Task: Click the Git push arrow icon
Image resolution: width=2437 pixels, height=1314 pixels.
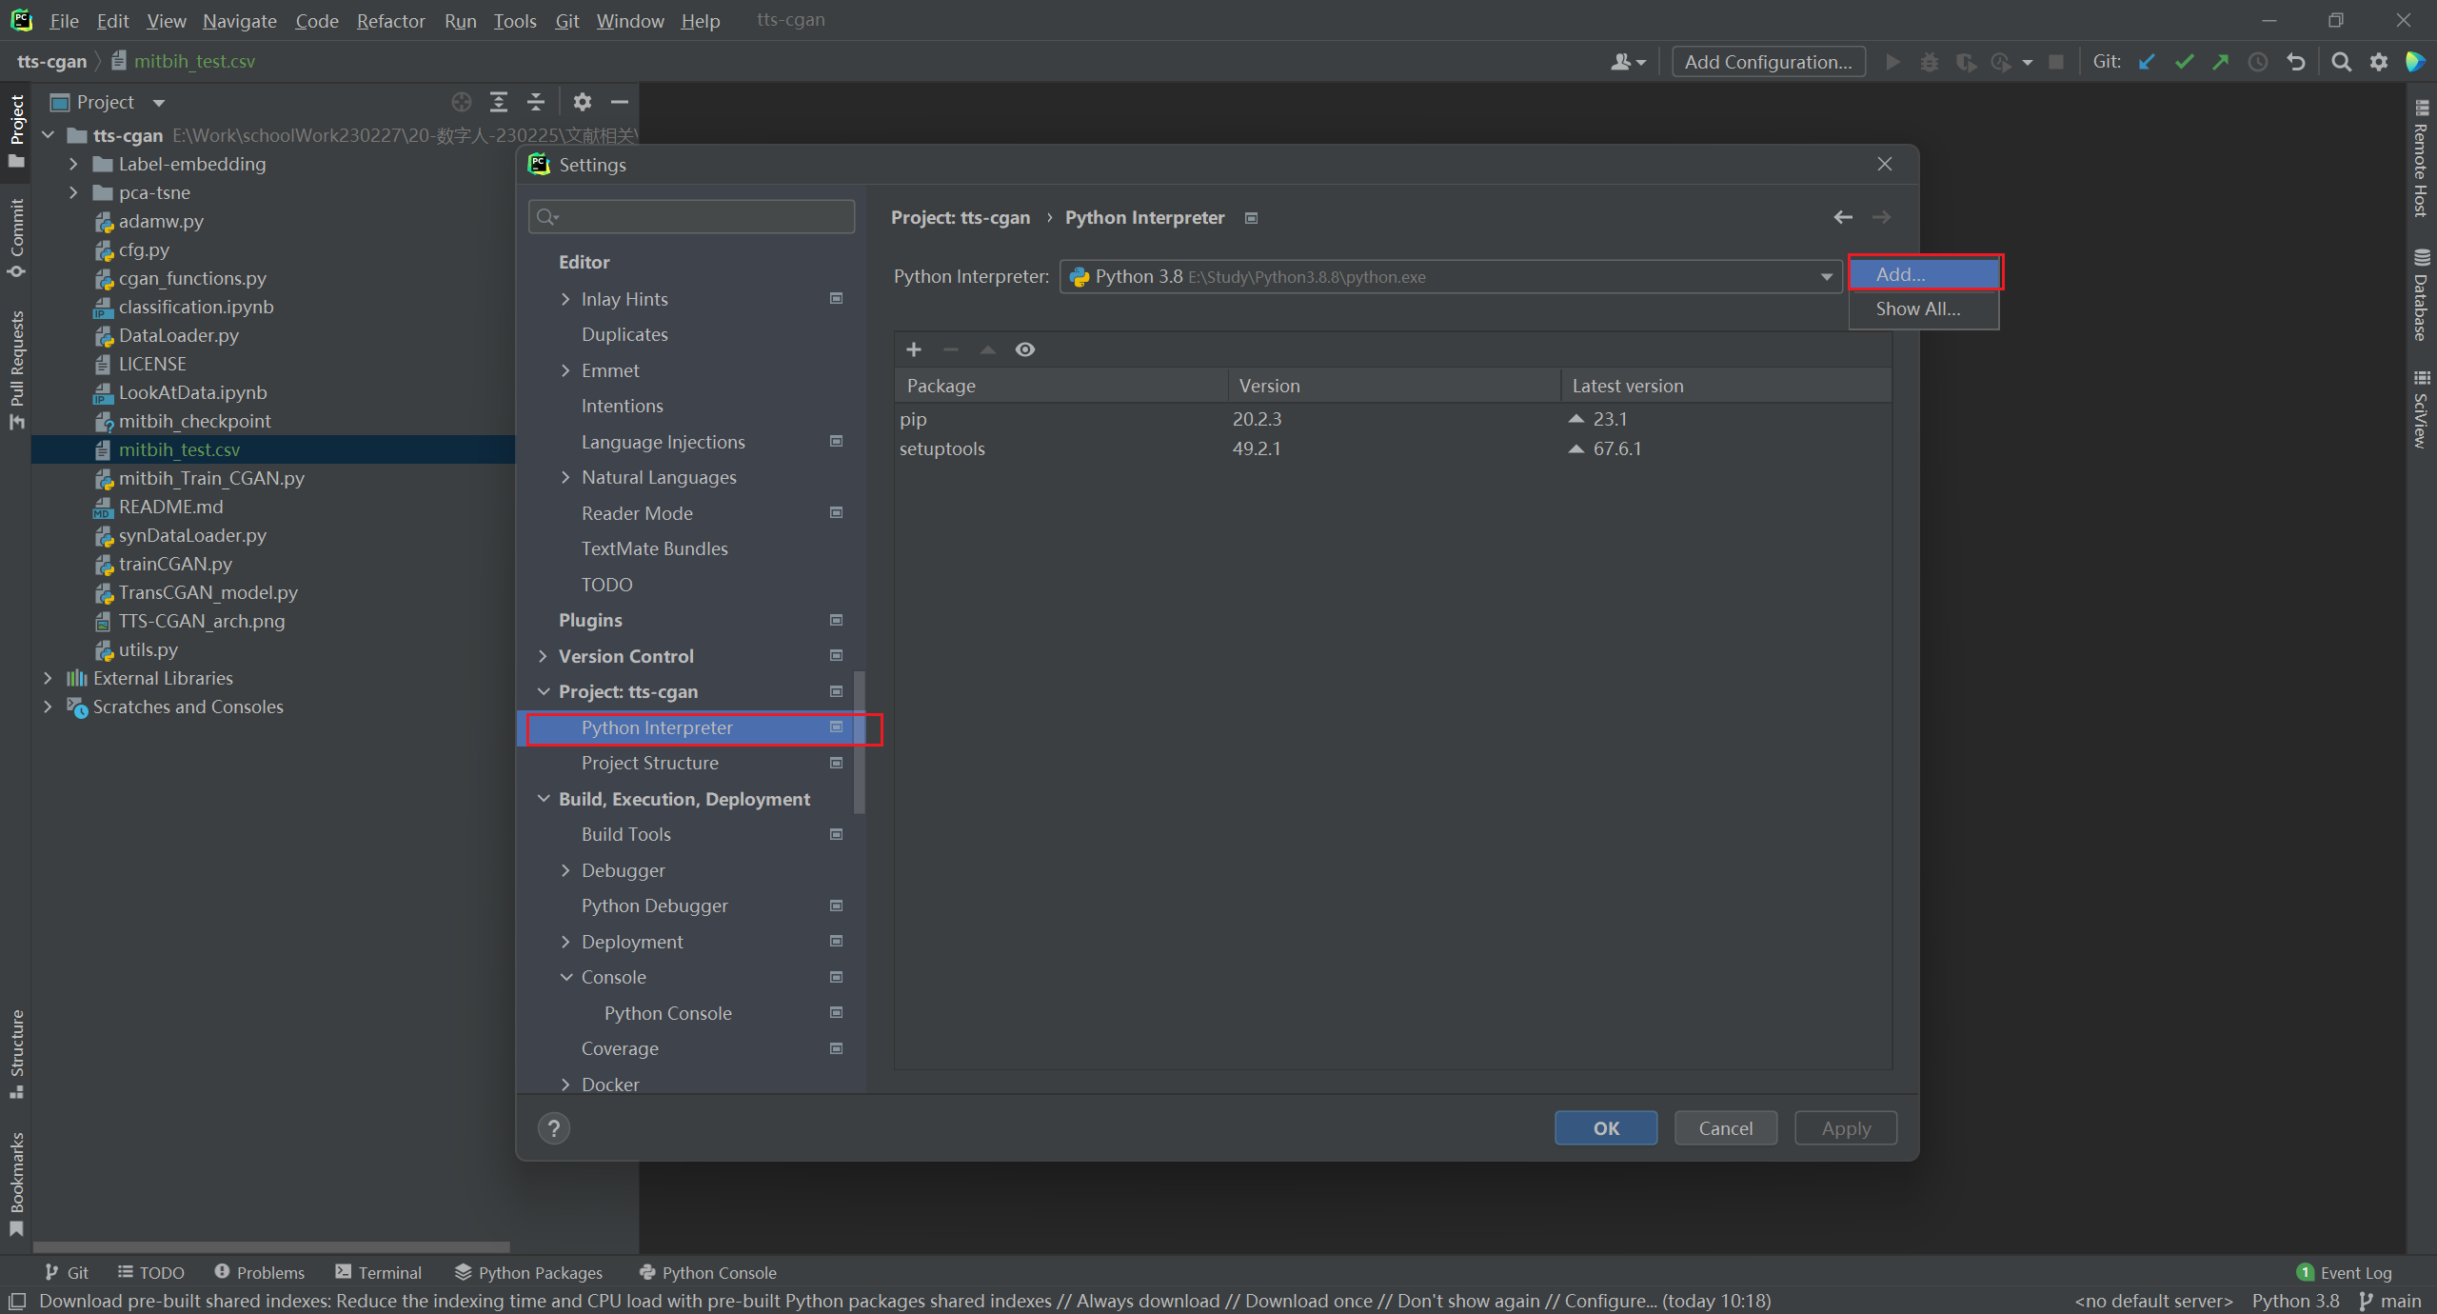Action: (2221, 62)
